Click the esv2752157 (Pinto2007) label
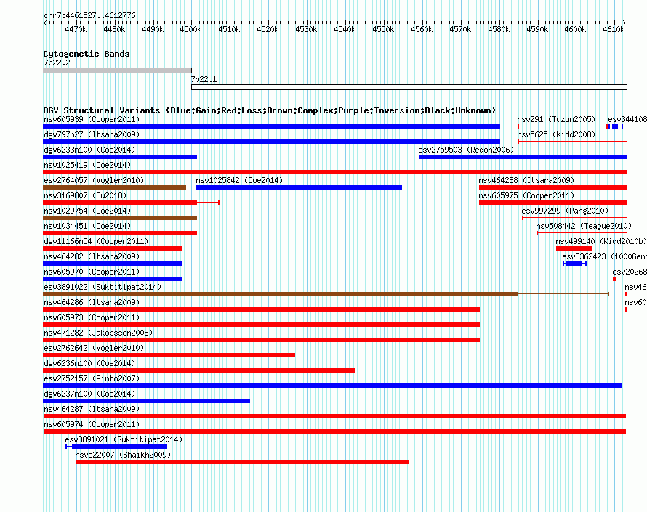This screenshot has width=647, height=512. click(x=92, y=379)
